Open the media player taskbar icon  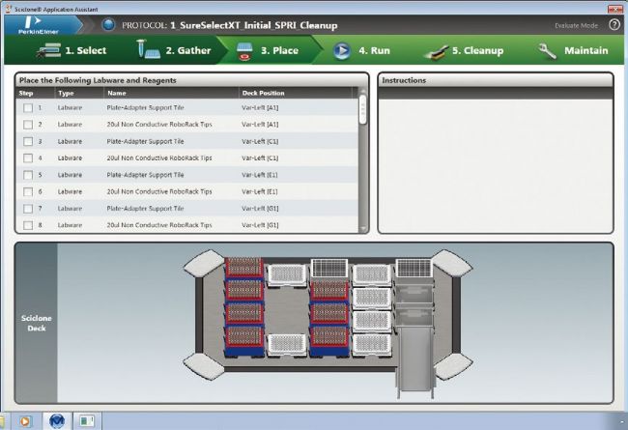pyautogui.click(x=25, y=421)
